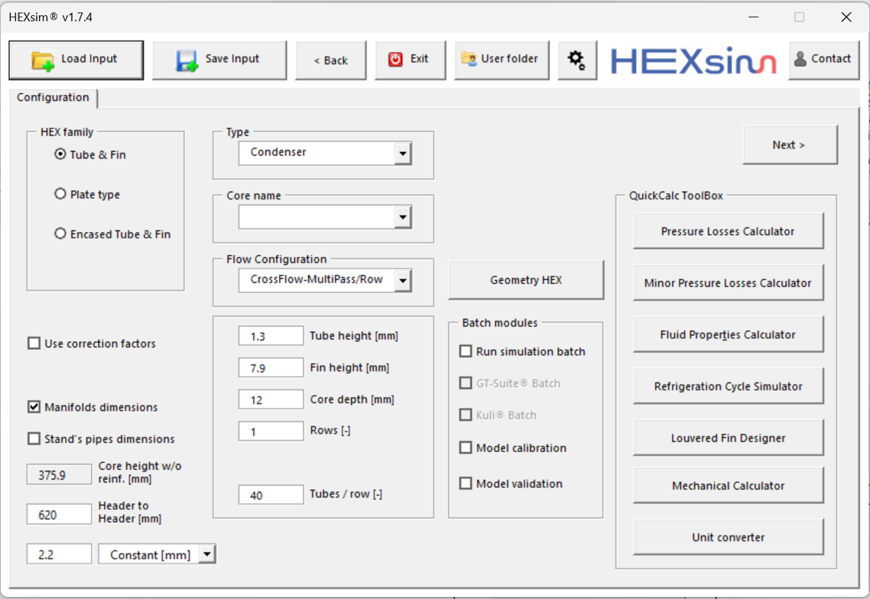Click the disabled Kuli Batch checkbox
Image resolution: width=870 pixels, height=599 pixels.
tap(465, 415)
